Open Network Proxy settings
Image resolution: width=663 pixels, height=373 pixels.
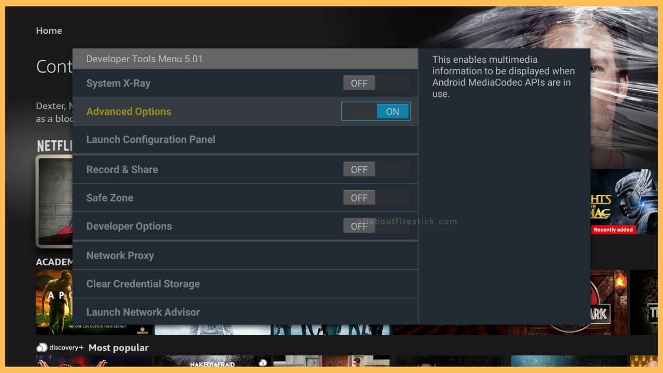[x=120, y=255]
